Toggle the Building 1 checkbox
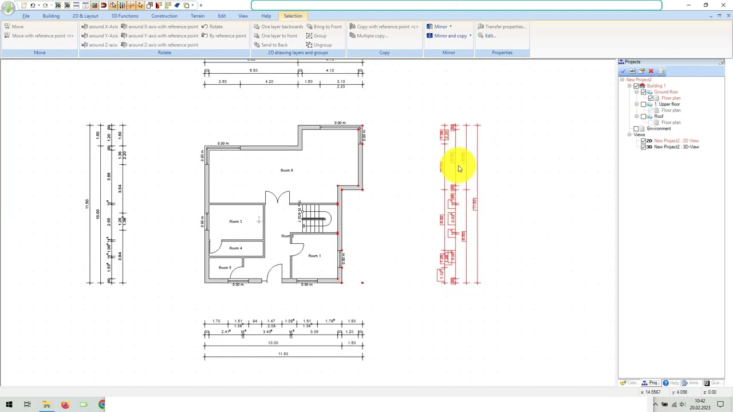Viewport: 733px width, 412px height. (x=636, y=86)
